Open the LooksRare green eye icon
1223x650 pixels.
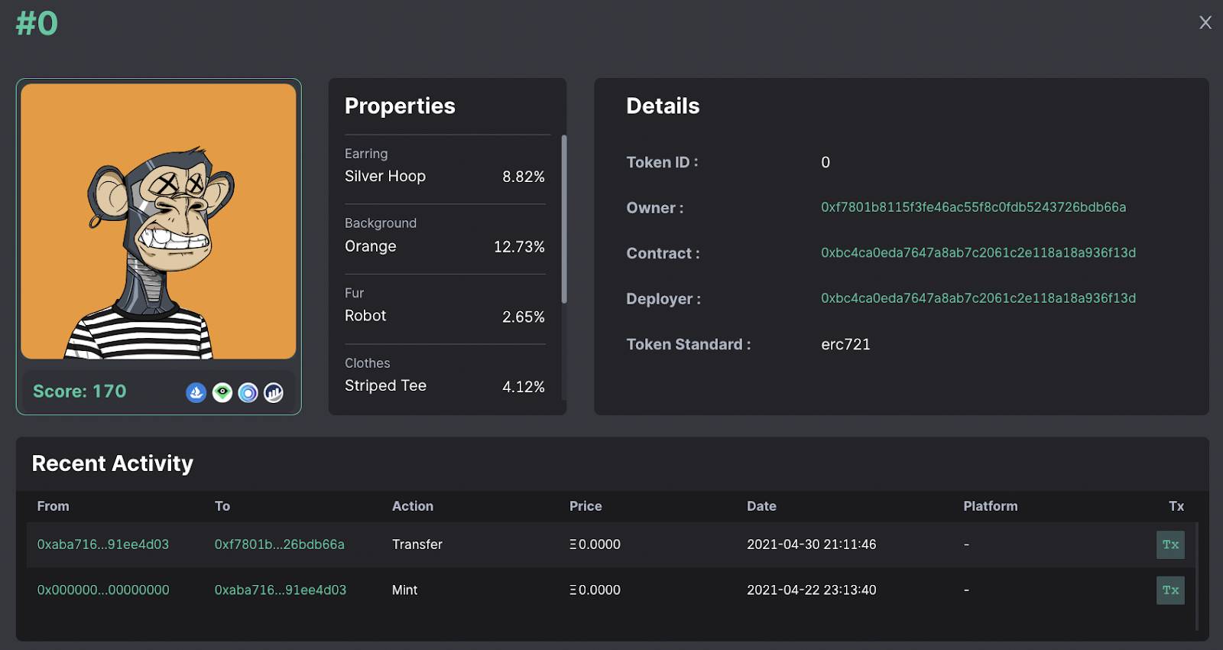(222, 392)
